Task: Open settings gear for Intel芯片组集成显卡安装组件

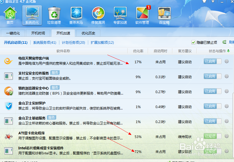Action: click(x=227, y=151)
